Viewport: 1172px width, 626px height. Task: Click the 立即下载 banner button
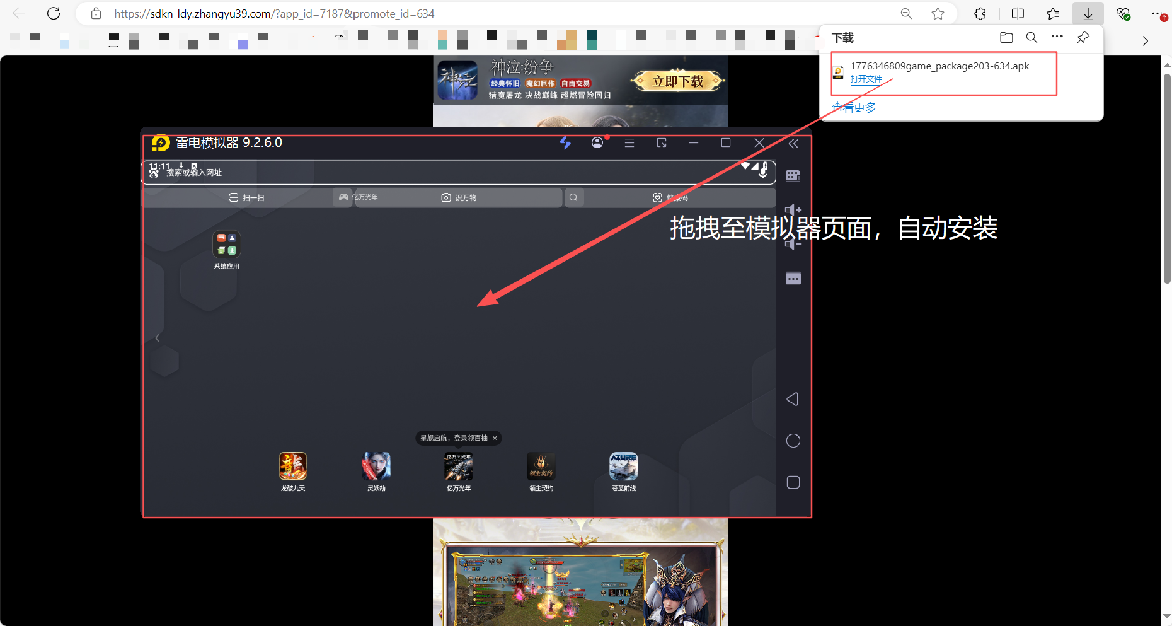pos(678,81)
